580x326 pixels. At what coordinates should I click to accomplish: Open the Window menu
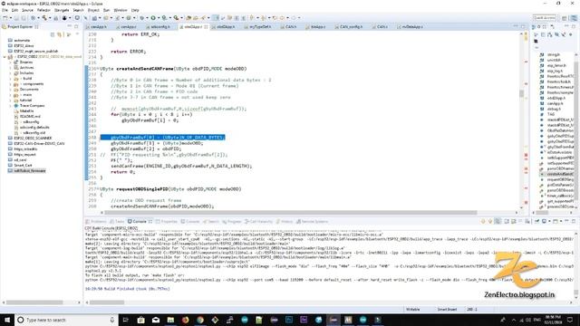pyautogui.click(x=121, y=10)
